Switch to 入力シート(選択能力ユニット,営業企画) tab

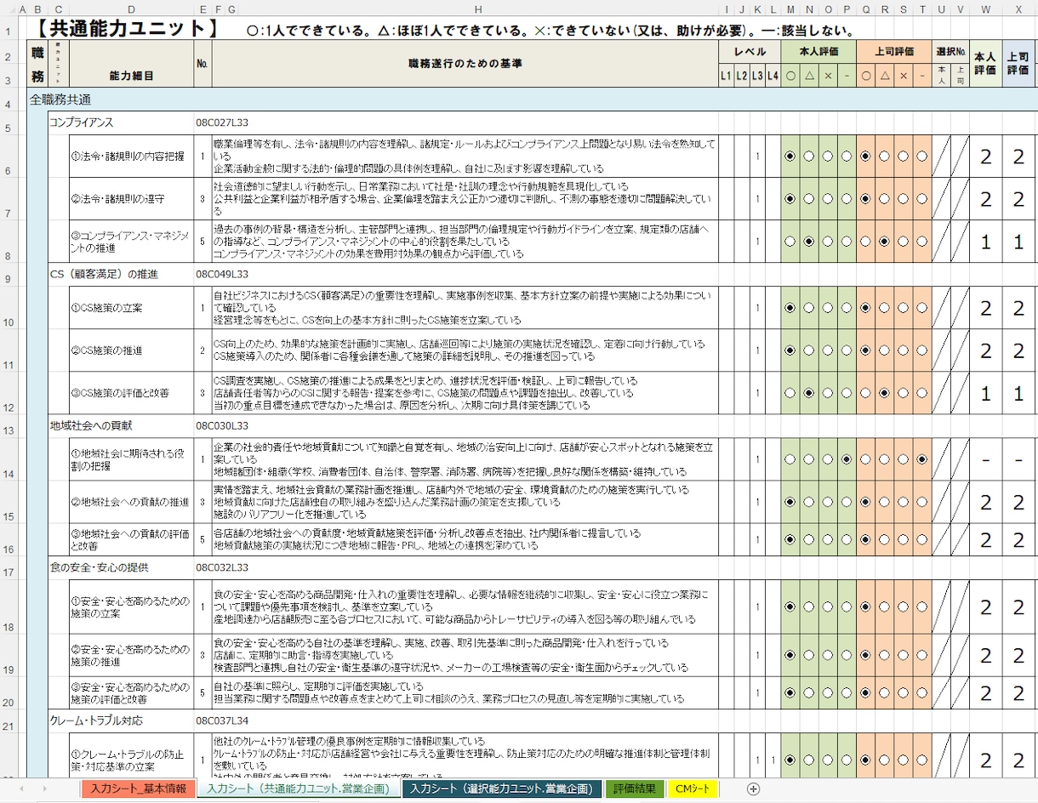pos(502,789)
